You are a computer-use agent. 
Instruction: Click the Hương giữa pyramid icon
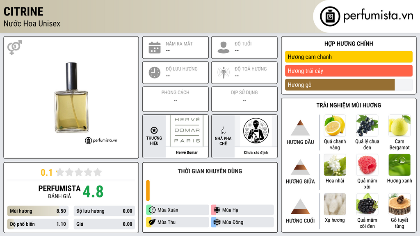[300, 167]
